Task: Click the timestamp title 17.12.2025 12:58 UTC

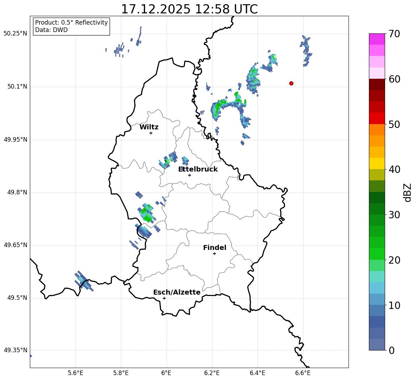Action: tap(189, 9)
